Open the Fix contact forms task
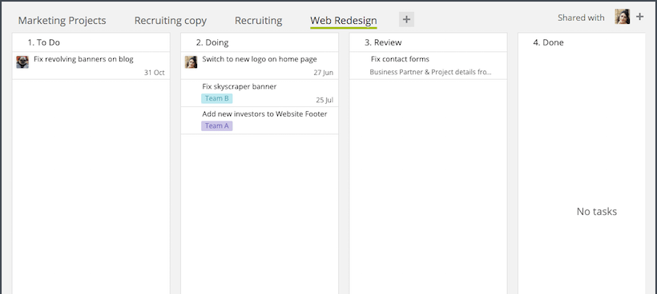 point(428,66)
